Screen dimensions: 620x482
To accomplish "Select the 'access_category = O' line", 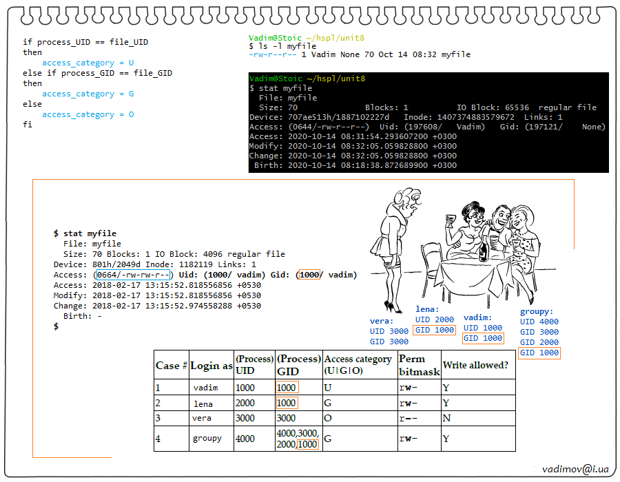I will [87, 114].
